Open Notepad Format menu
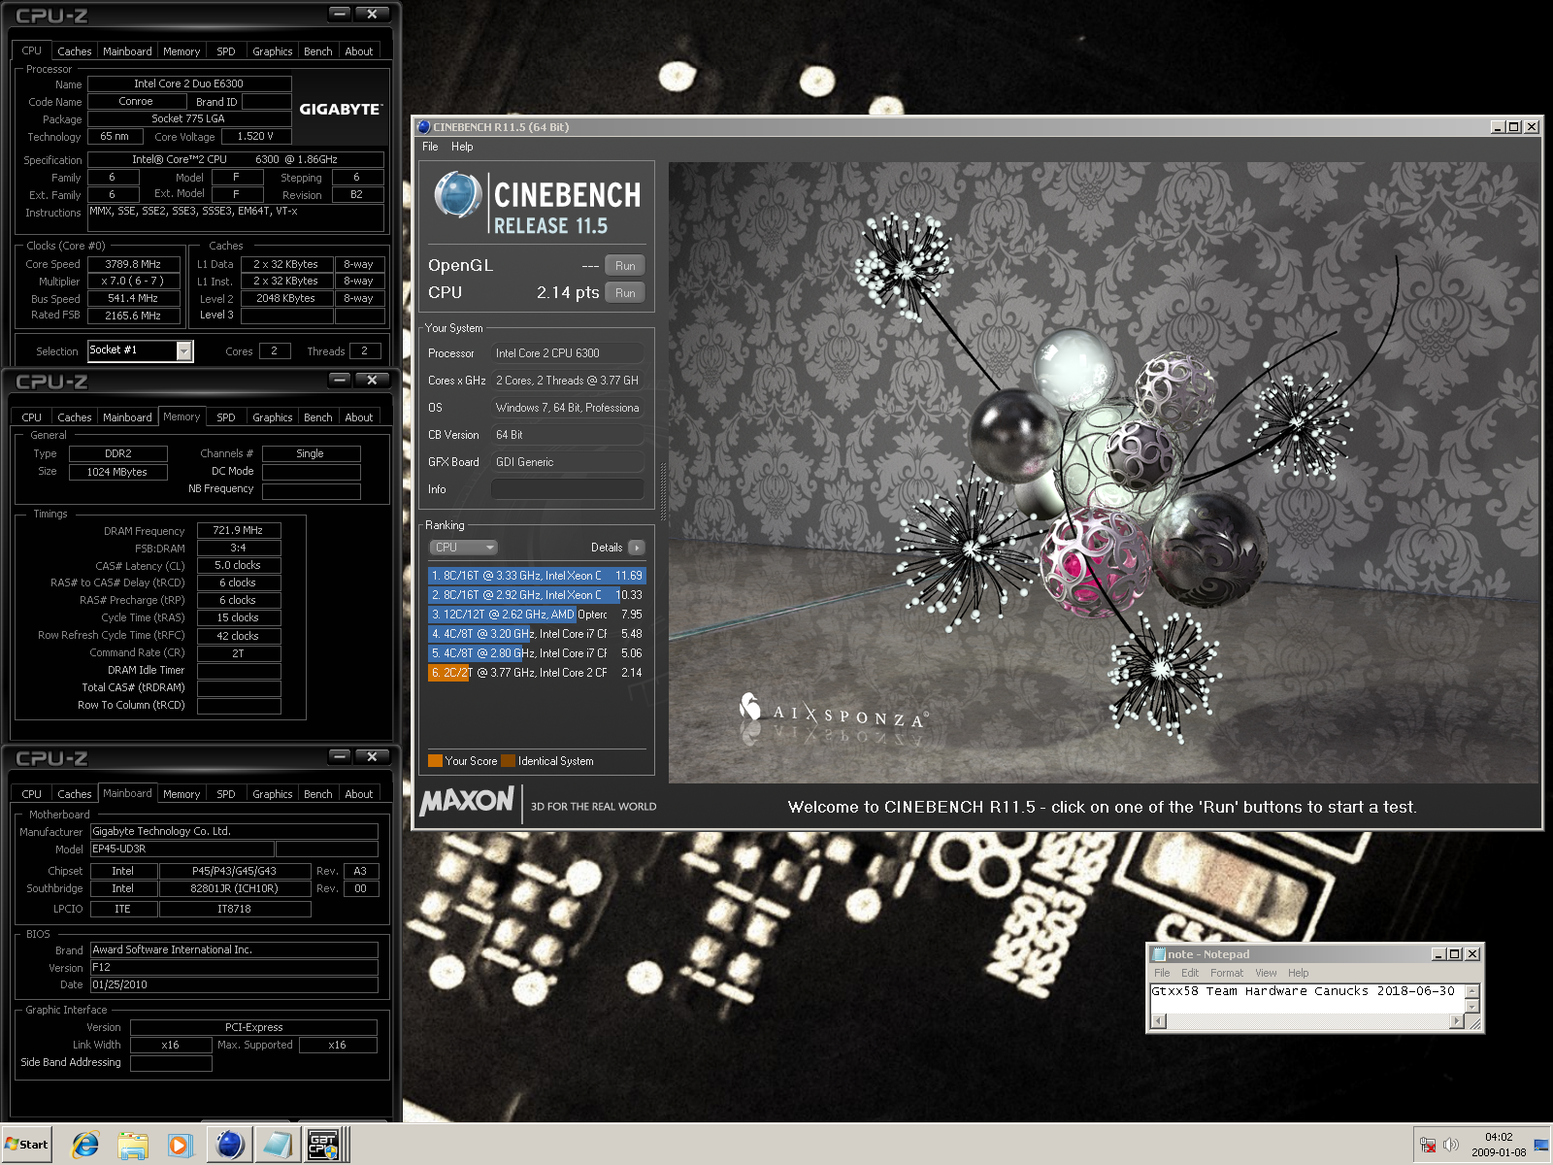The image size is (1553, 1165). pyautogui.click(x=1227, y=973)
